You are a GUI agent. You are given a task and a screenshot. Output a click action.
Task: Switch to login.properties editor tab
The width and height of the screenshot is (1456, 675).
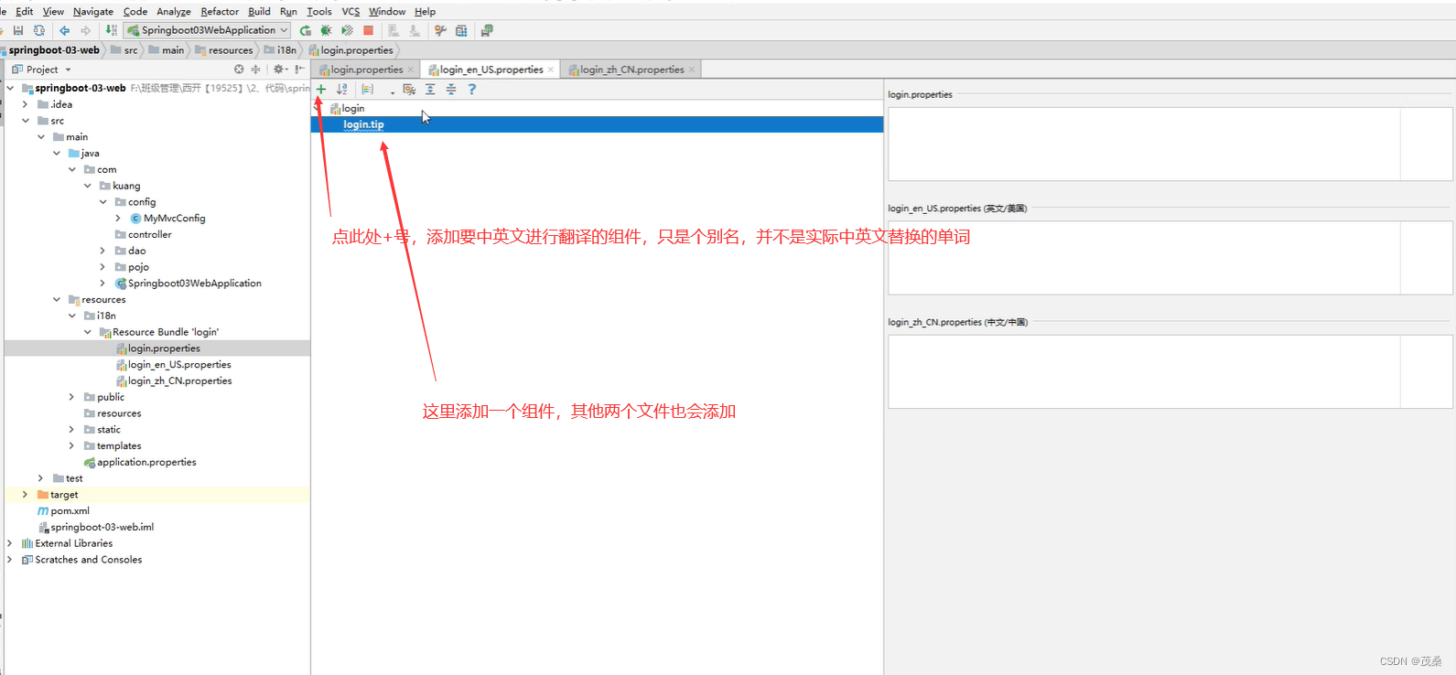click(366, 70)
